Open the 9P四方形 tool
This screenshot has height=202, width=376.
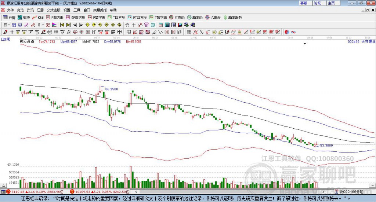pyautogui.click(x=76, y=18)
